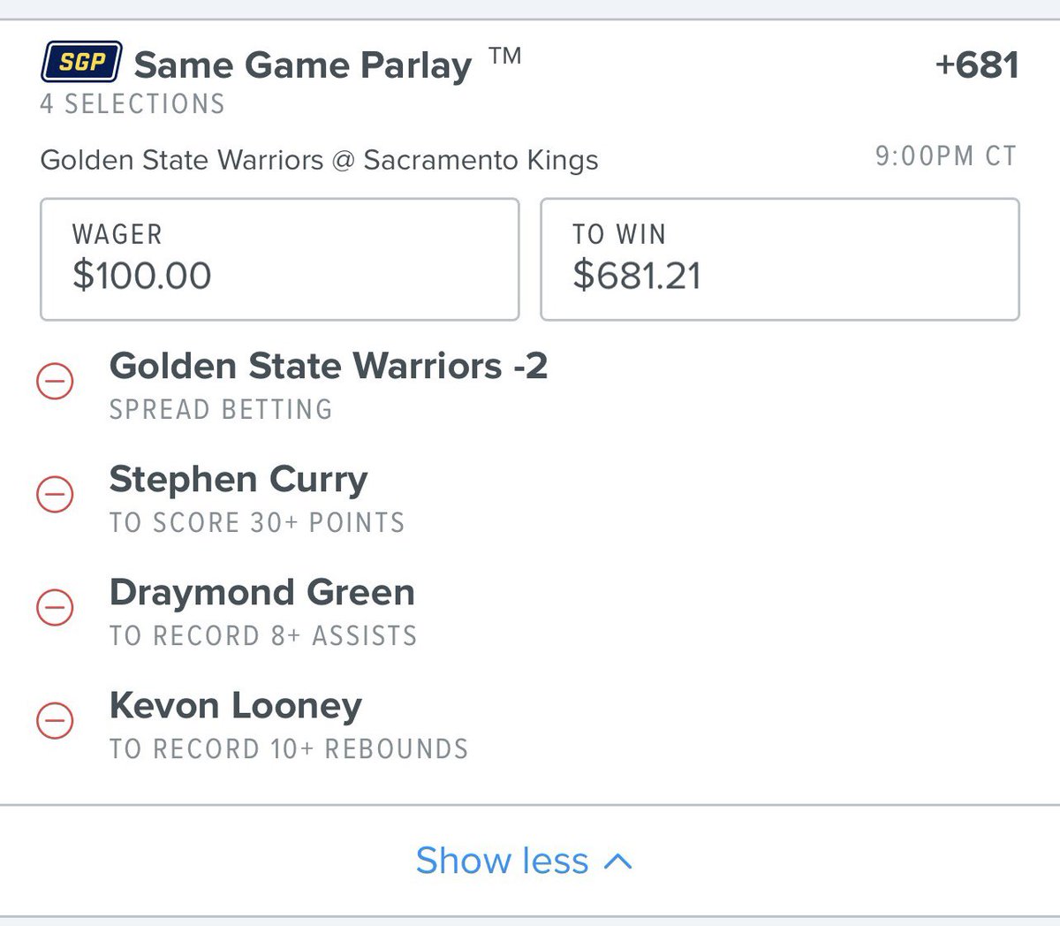Open Golden State Warriors @ Sacramento Kings matchup
1060x926 pixels.
(319, 160)
